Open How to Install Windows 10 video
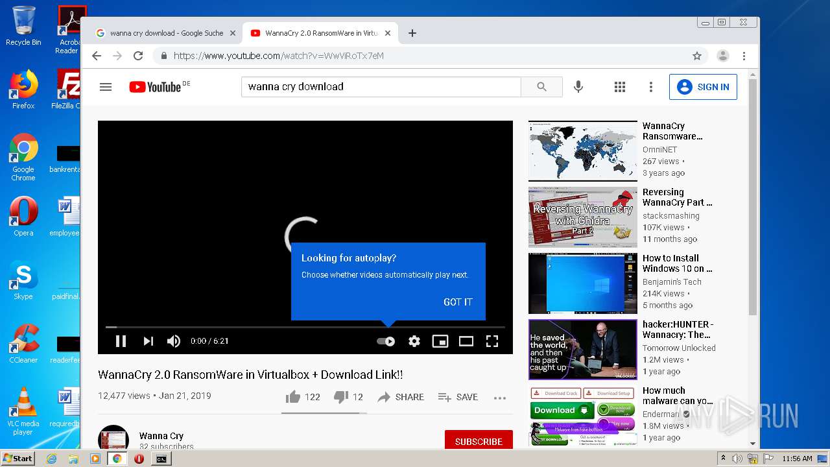The height and width of the screenshot is (467, 830). [x=583, y=283]
